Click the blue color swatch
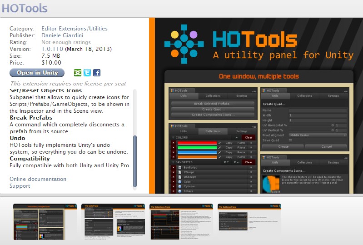 tap(197, 152)
